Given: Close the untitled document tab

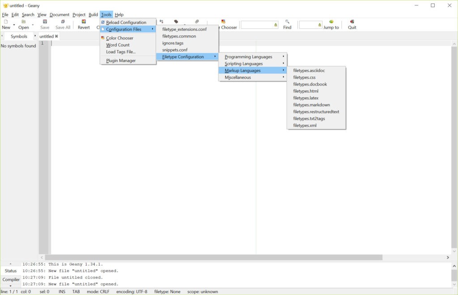Looking at the screenshot, I should click(56, 36).
